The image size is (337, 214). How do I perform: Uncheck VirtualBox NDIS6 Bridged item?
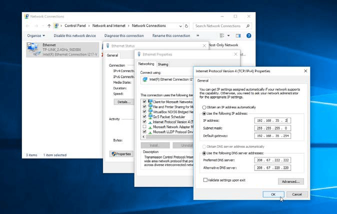pos(144,112)
